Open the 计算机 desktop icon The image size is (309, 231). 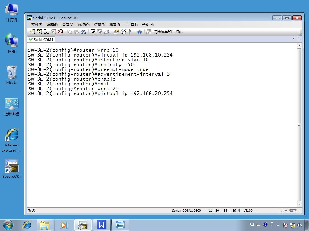[12, 13]
